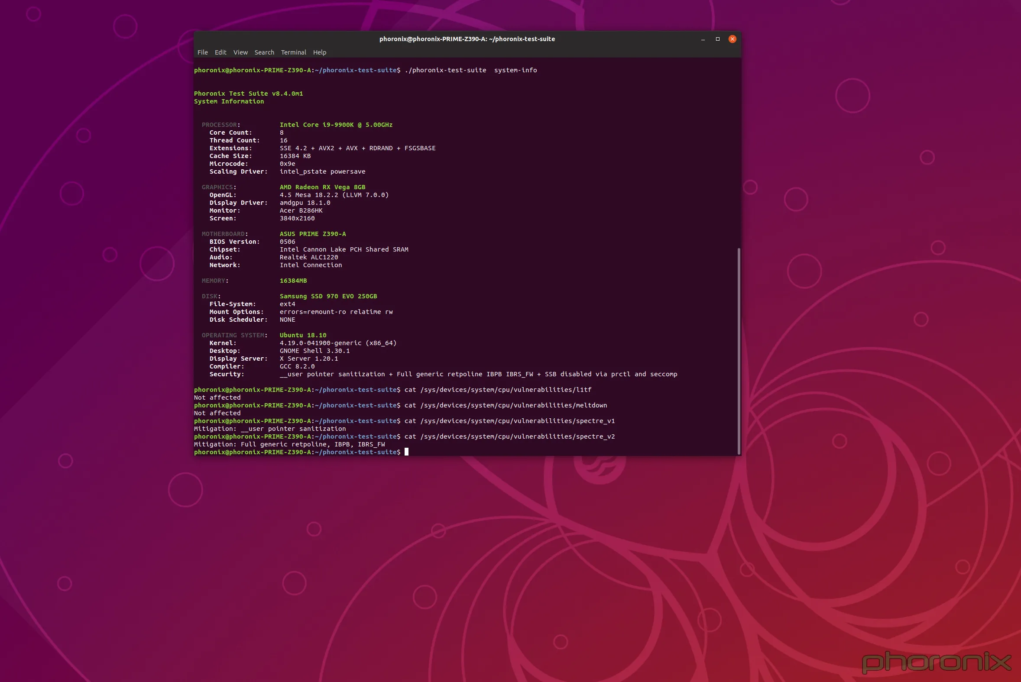Image resolution: width=1021 pixels, height=682 pixels.
Task: Open the Help menu
Action: [x=319, y=52]
